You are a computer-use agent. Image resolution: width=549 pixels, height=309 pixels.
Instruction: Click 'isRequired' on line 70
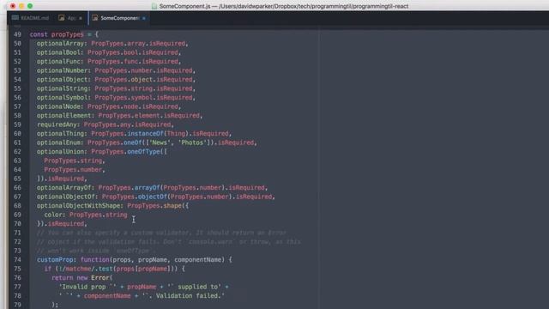coord(66,223)
